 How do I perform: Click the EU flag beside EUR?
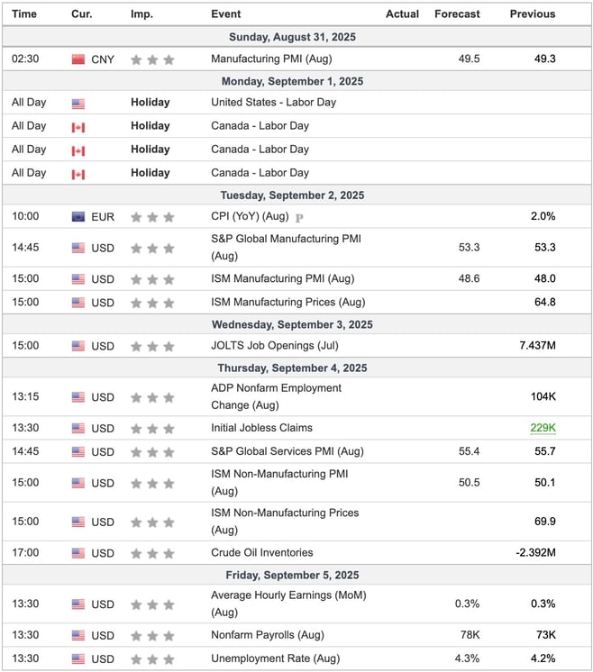click(78, 217)
